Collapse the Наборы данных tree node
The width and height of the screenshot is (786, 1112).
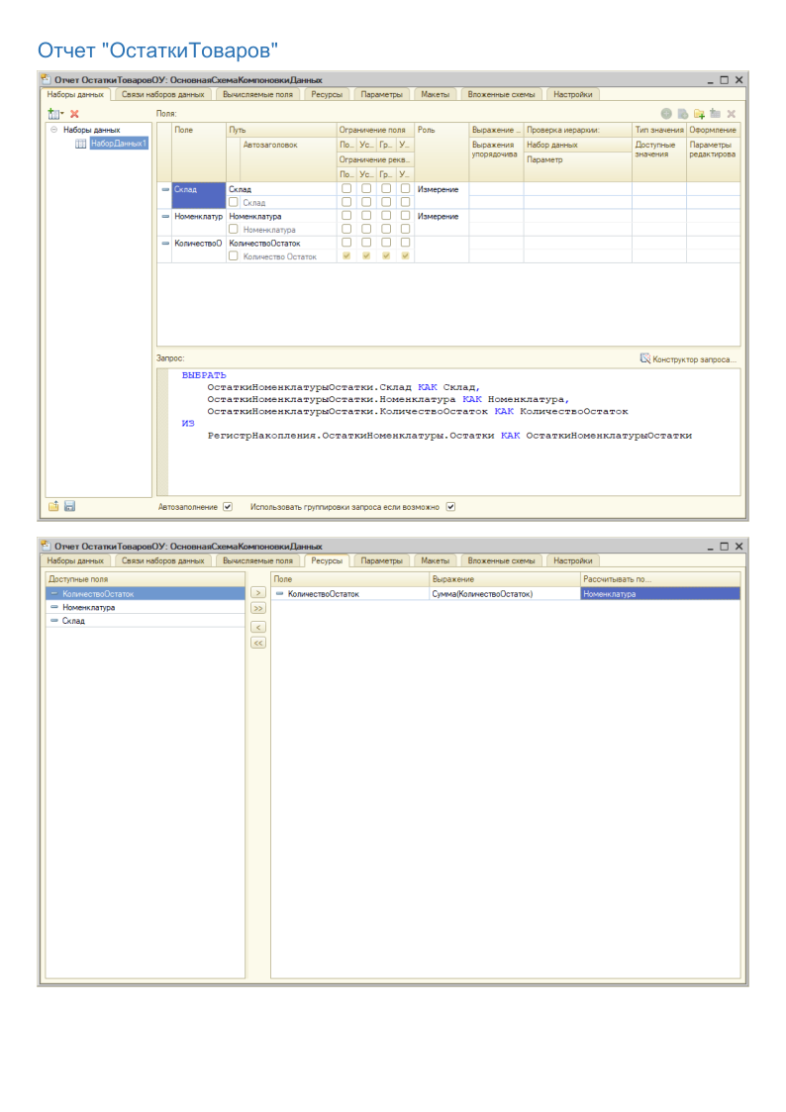pyautogui.click(x=53, y=130)
